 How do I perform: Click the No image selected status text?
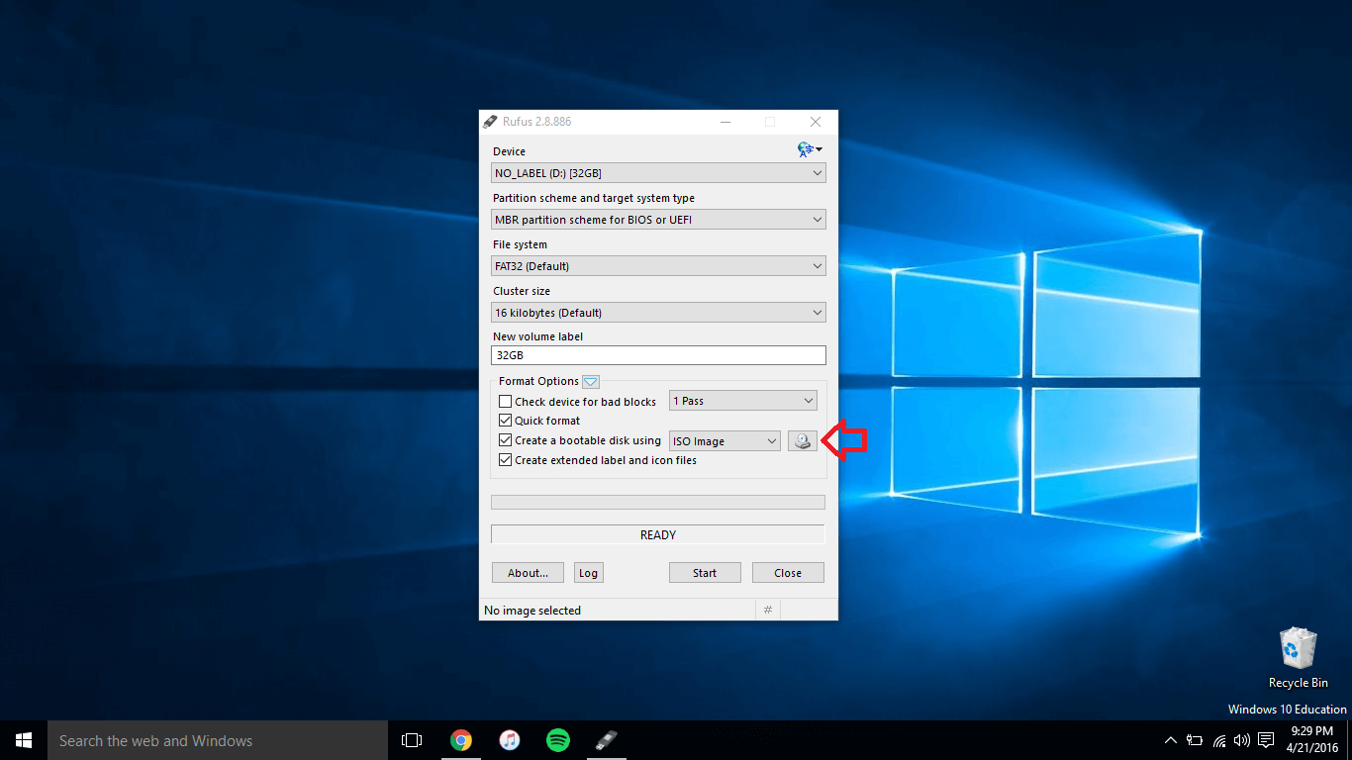[x=532, y=611]
